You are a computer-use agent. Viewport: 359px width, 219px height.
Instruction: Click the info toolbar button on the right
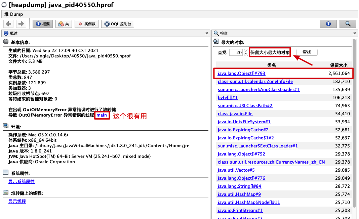[328, 24]
